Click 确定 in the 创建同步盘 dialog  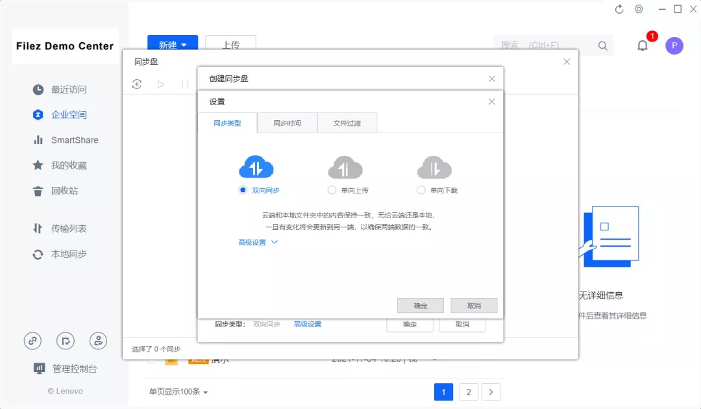coord(410,325)
